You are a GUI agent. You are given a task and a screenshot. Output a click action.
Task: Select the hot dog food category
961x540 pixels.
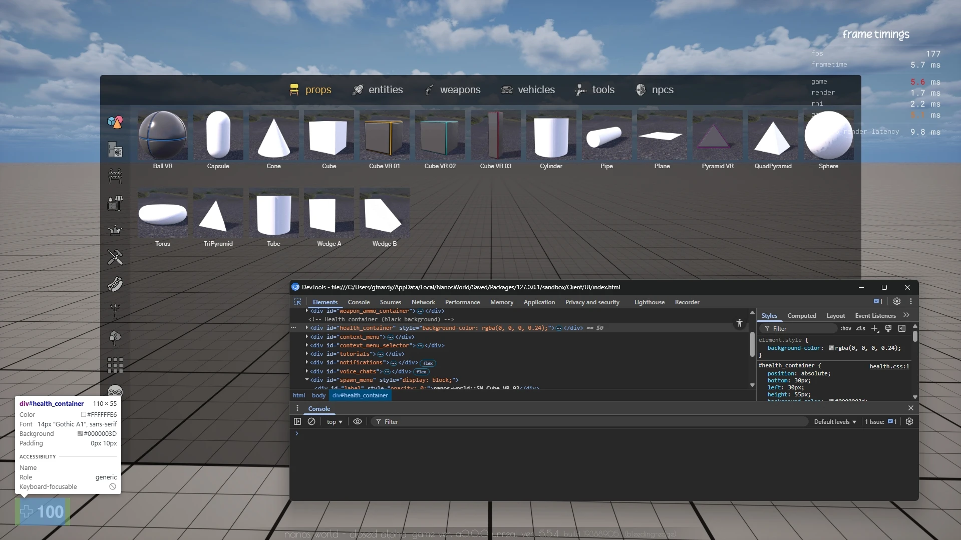click(115, 284)
